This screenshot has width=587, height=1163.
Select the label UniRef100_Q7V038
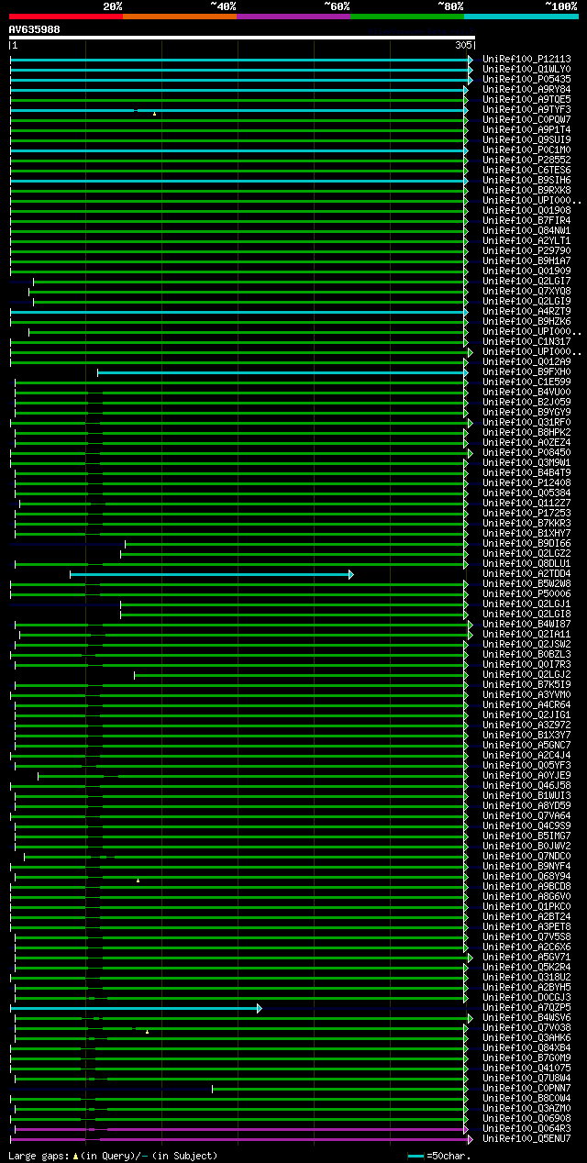coord(526,1027)
